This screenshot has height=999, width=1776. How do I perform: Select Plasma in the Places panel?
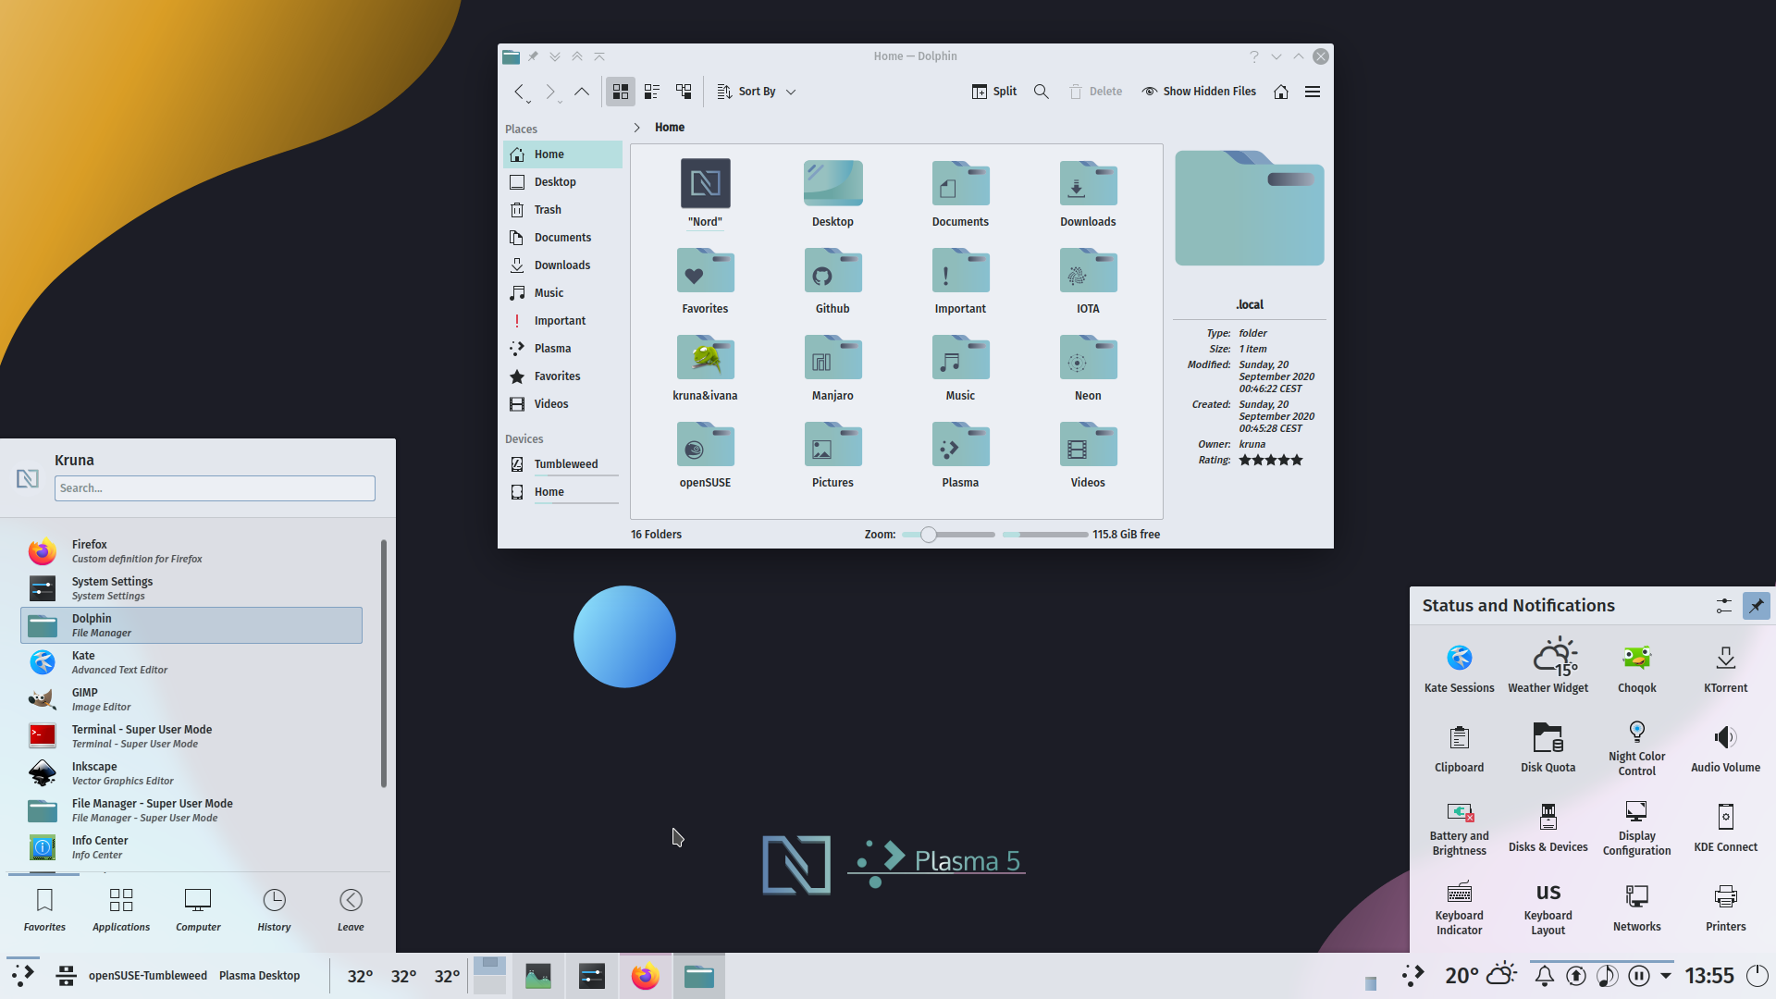coord(562,349)
